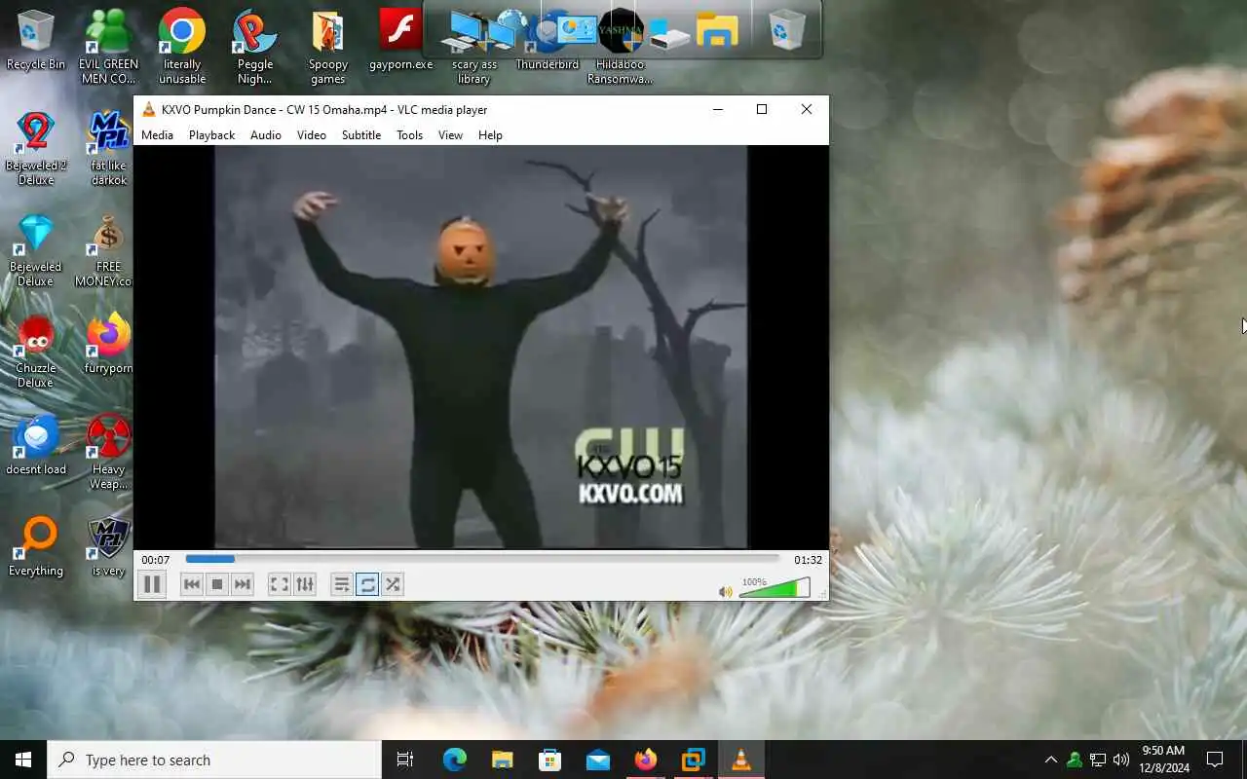Open the Playback menu
The height and width of the screenshot is (779, 1247).
(x=211, y=135)
